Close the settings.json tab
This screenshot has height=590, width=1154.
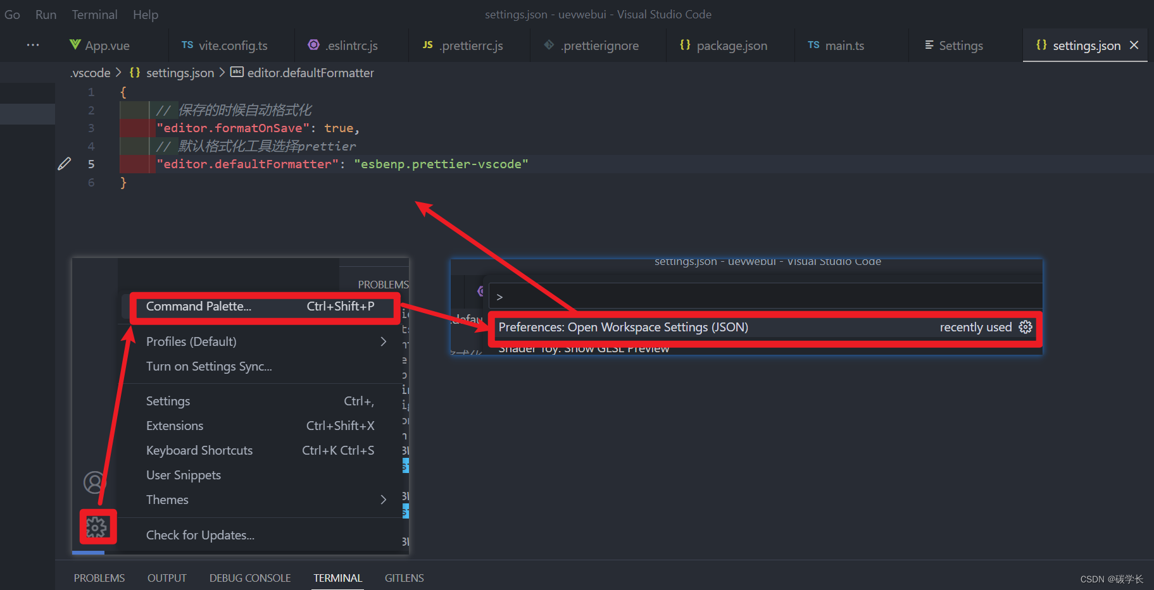[1134, 45]
